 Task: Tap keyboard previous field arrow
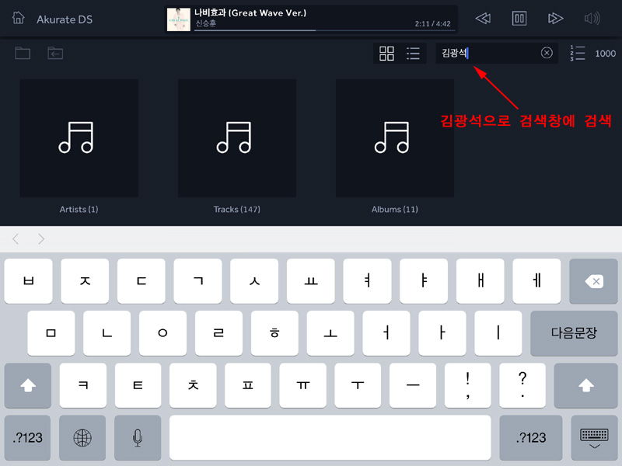(16, 239)
